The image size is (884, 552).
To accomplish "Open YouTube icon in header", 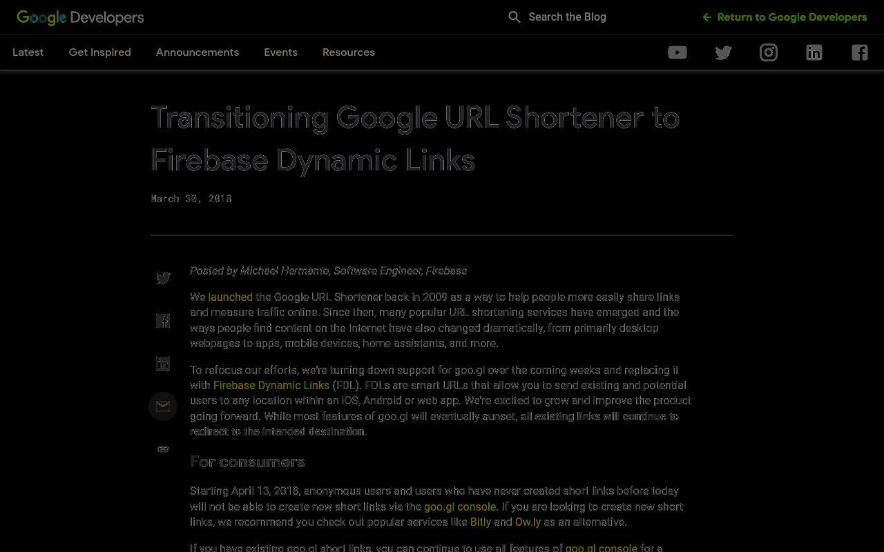I will pyautogui.click(x=677, y=52).
